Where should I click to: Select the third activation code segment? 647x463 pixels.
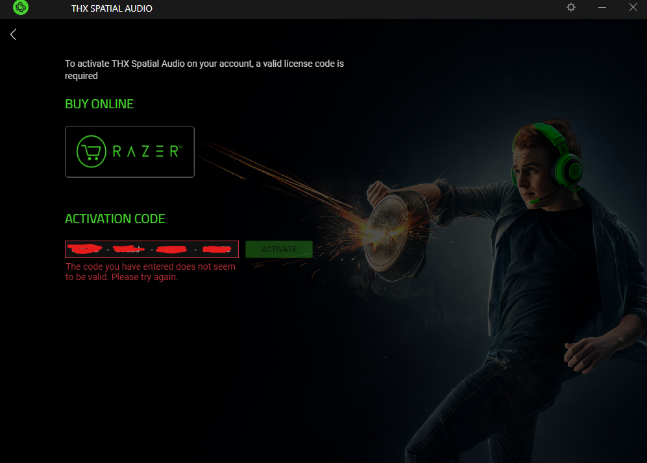(x=172, y=250)
